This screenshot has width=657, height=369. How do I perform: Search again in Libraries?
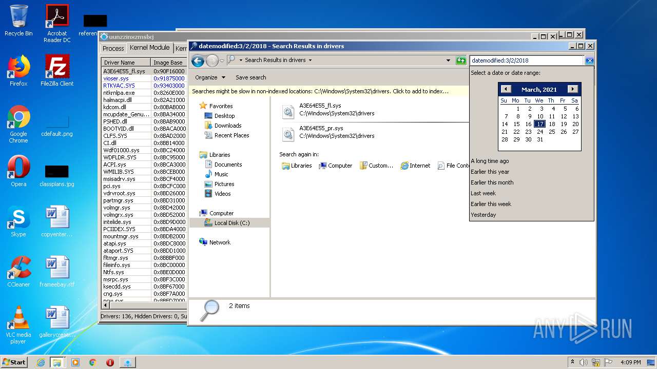click(x=297, y=166)
